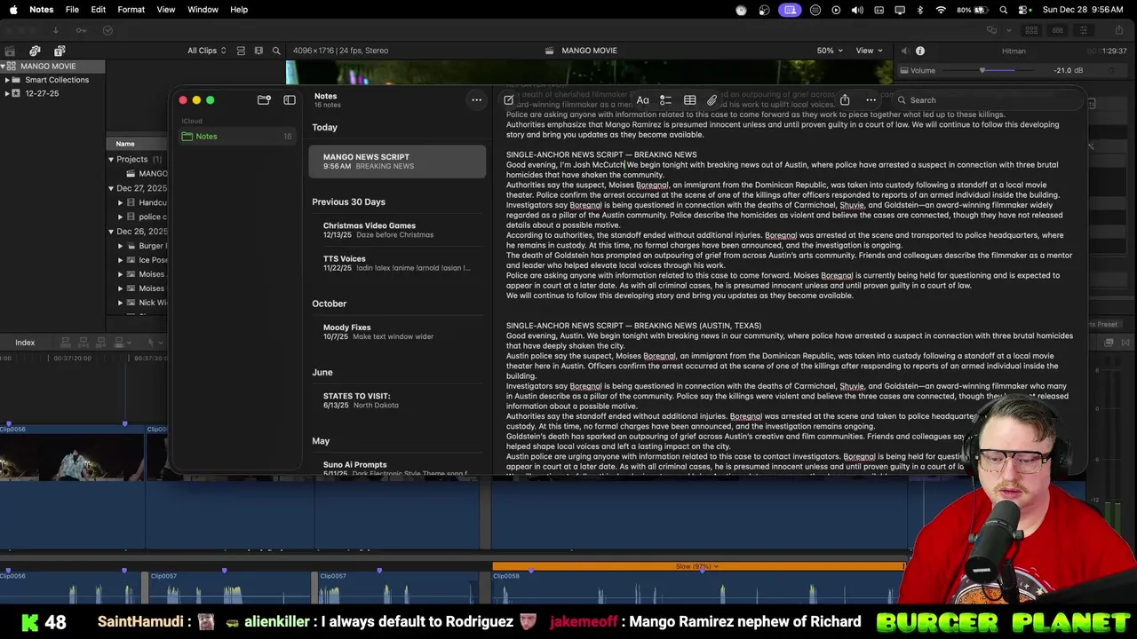Click the background tasks checkmark icon
Viewport: 1137px width, 639px height.
click(107, 30)
